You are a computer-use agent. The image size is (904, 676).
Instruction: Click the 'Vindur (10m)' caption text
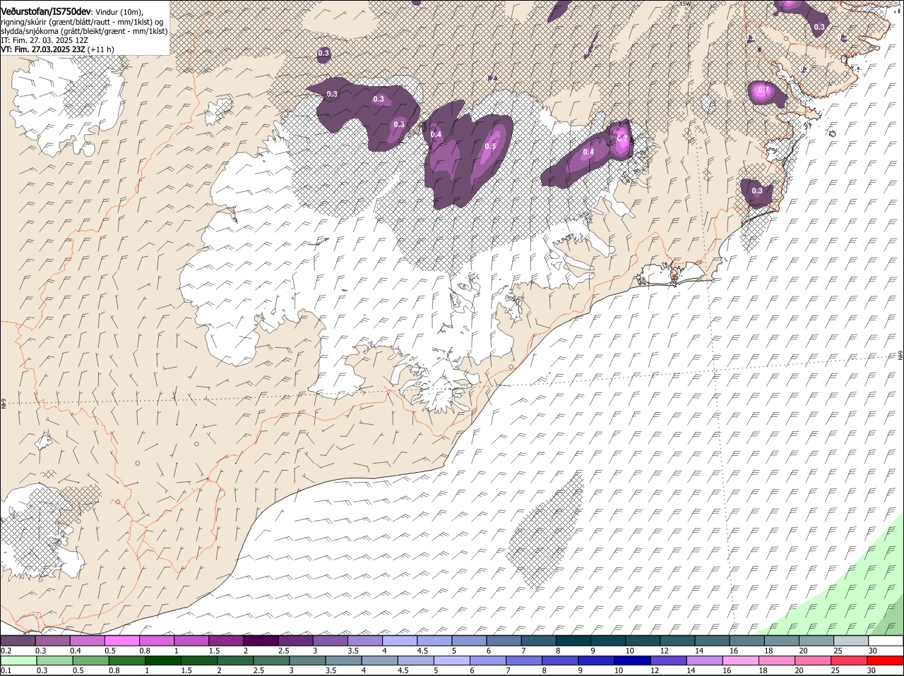119,12
